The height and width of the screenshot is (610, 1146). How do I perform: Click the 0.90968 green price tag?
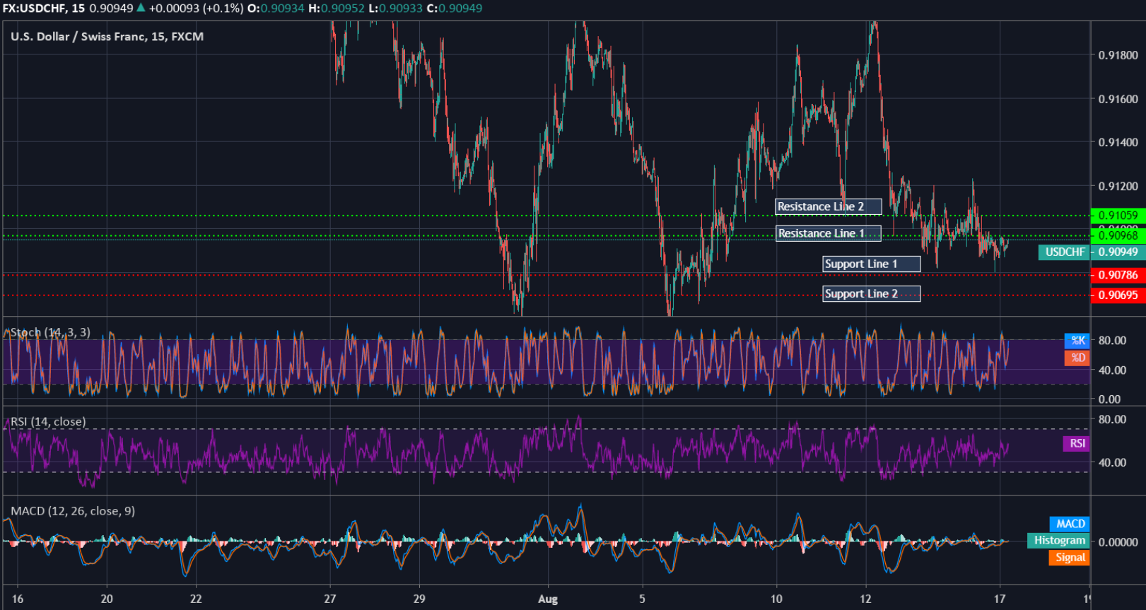click(x=1118, y=235)
